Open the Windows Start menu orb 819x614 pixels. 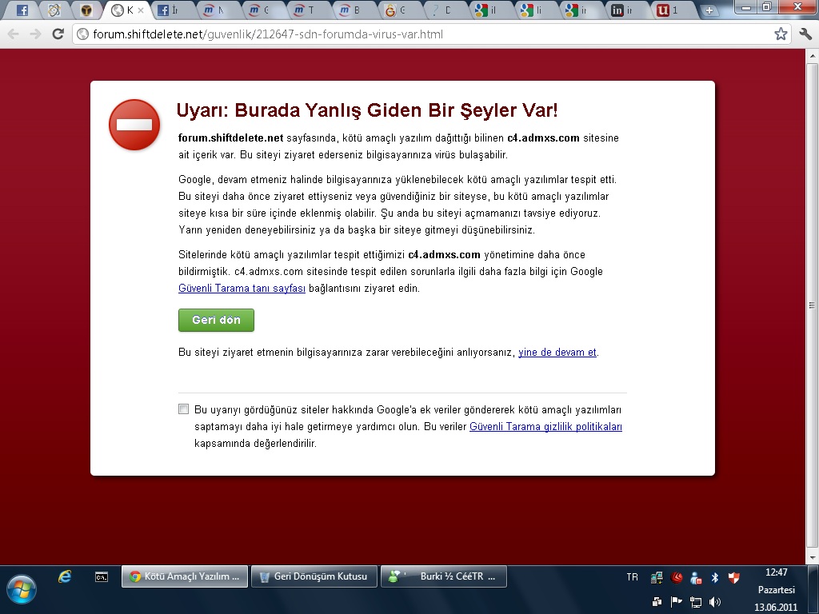(22, 589)
